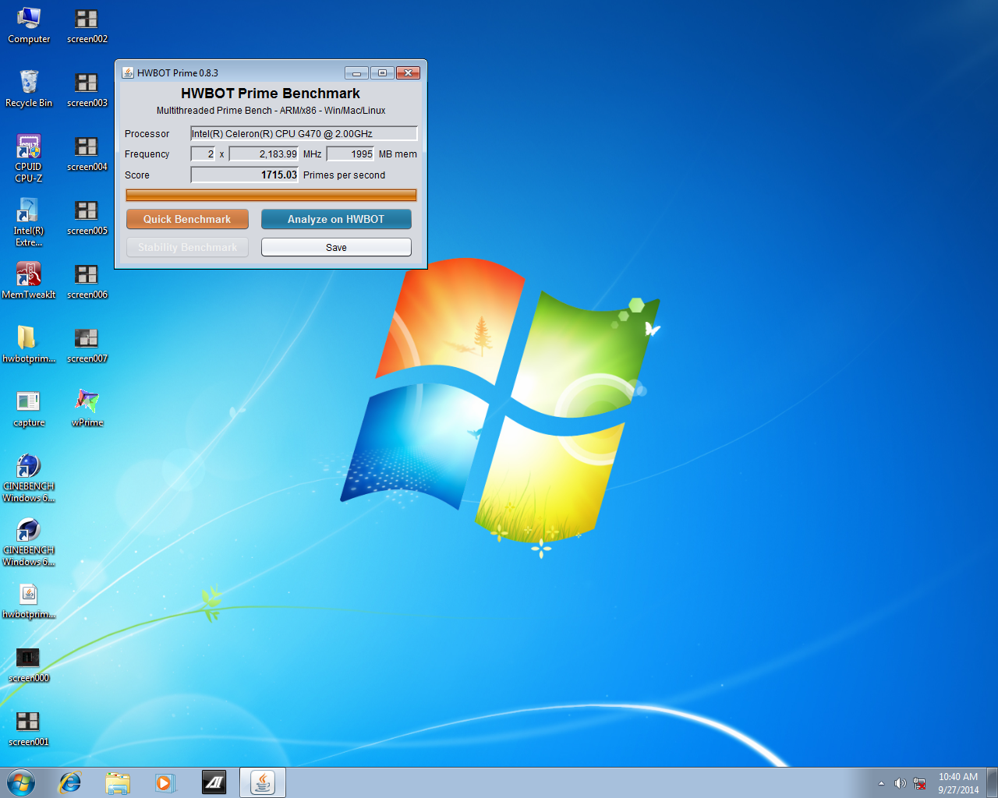Screen dimensions: 998x798
Task: Select the hwbotprime folder icon on desktop
Action: point(29,344)
